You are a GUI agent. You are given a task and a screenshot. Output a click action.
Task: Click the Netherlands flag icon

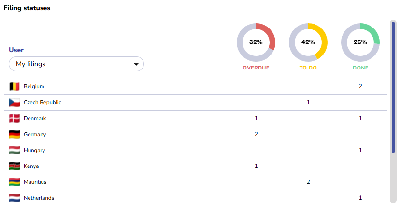pos(14,198)
